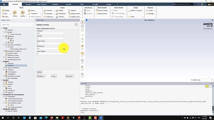Click the Delete zones icon
This screenshot has height=120, width=214.
(57, 10)
